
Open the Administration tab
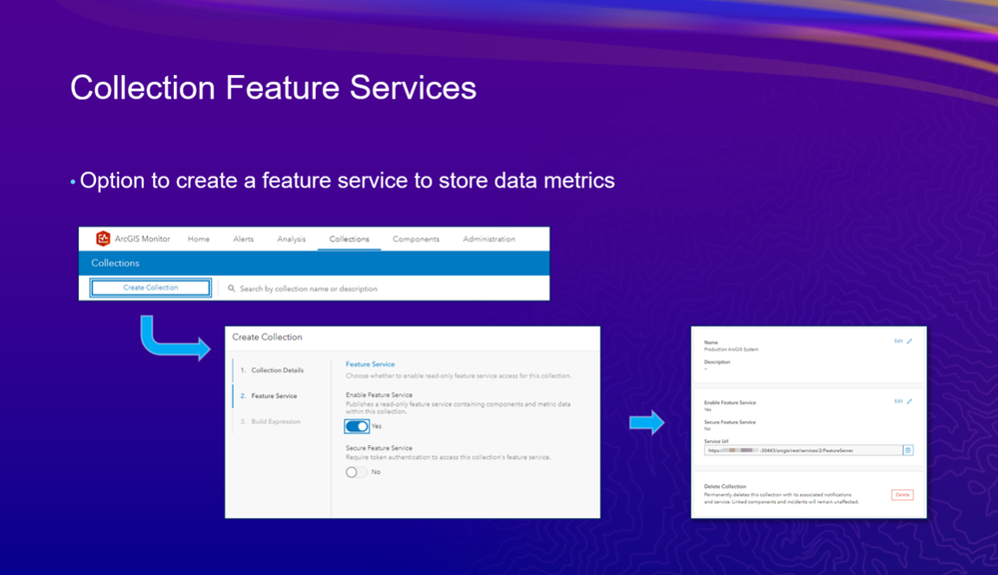click(x=489, y=239)
